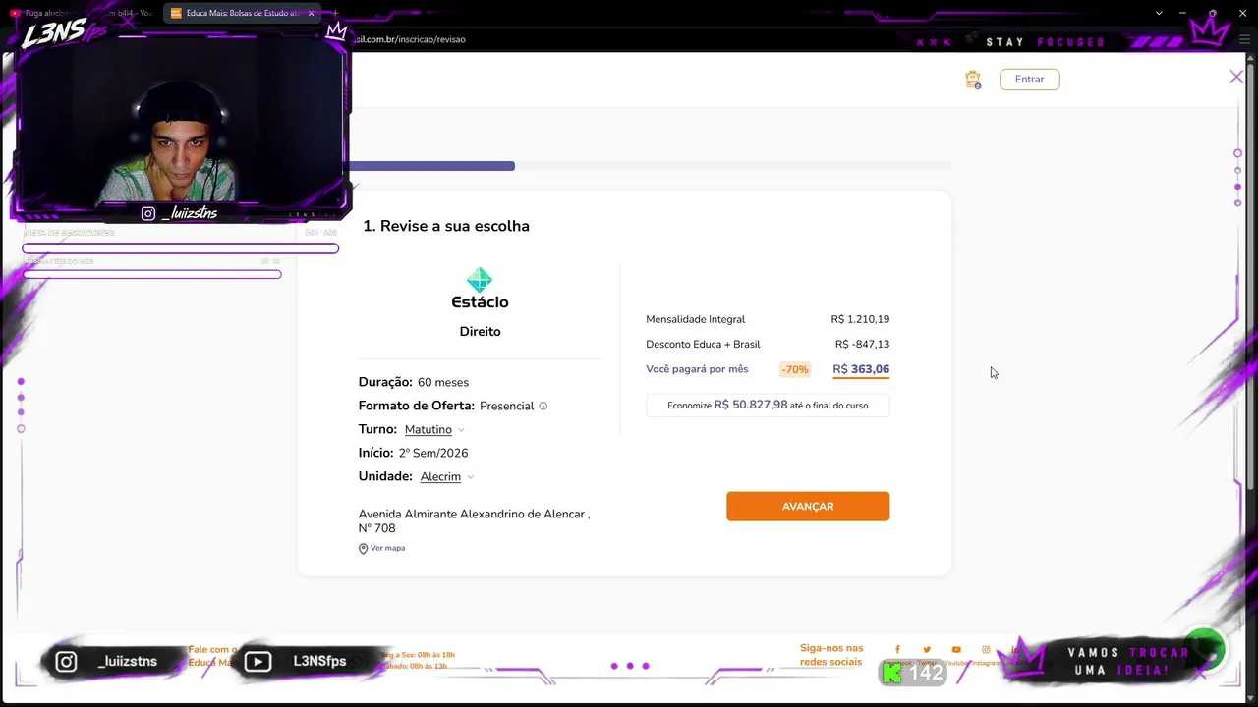Screen dimensions: 1258x707
Task: Expand the Unidade Alecrim dropdown
Action: coord(447,476)
